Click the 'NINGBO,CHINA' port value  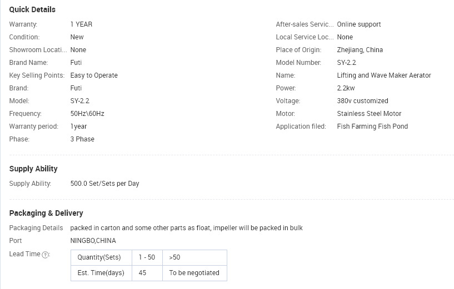click(93, 241)
